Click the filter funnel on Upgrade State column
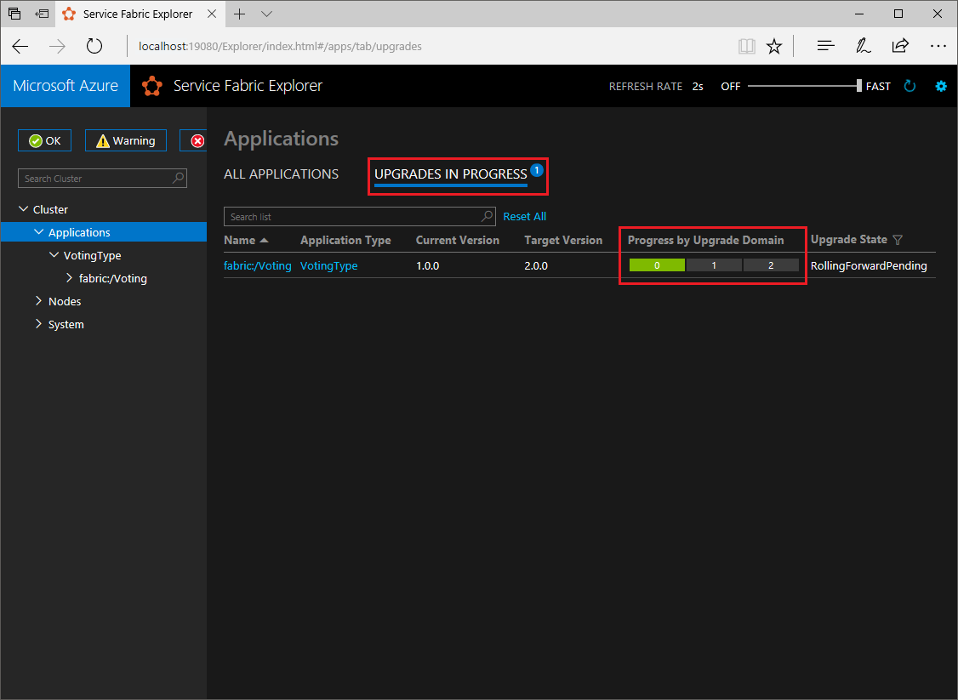Image resolution: width=958 pixels, height=700 pixels. point(898,240)
